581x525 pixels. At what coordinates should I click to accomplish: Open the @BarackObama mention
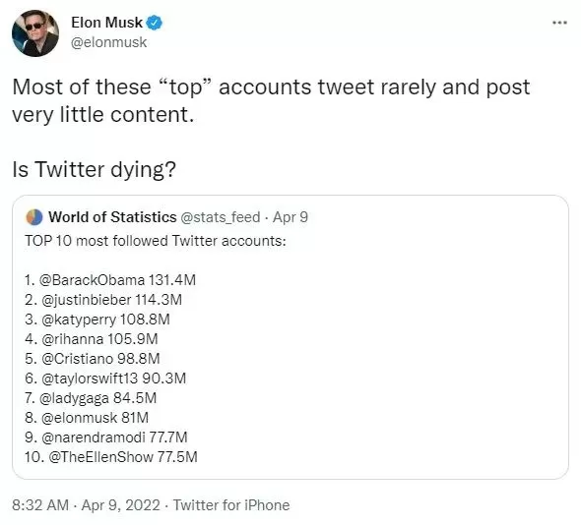pyautogui.click(x=92, y=280)
